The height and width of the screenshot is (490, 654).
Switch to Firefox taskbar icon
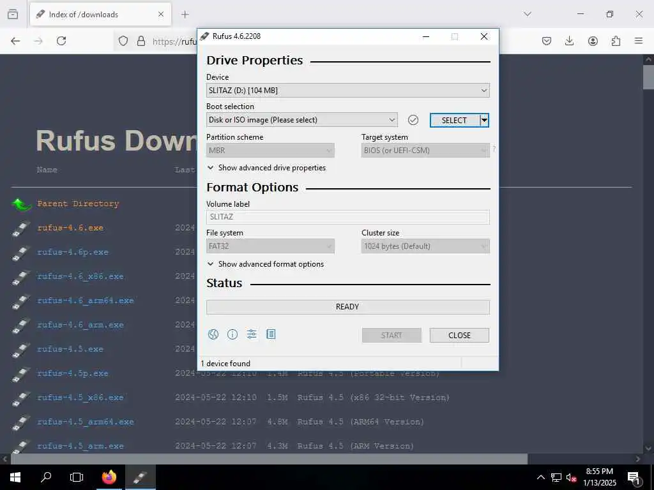coord(109,477)
